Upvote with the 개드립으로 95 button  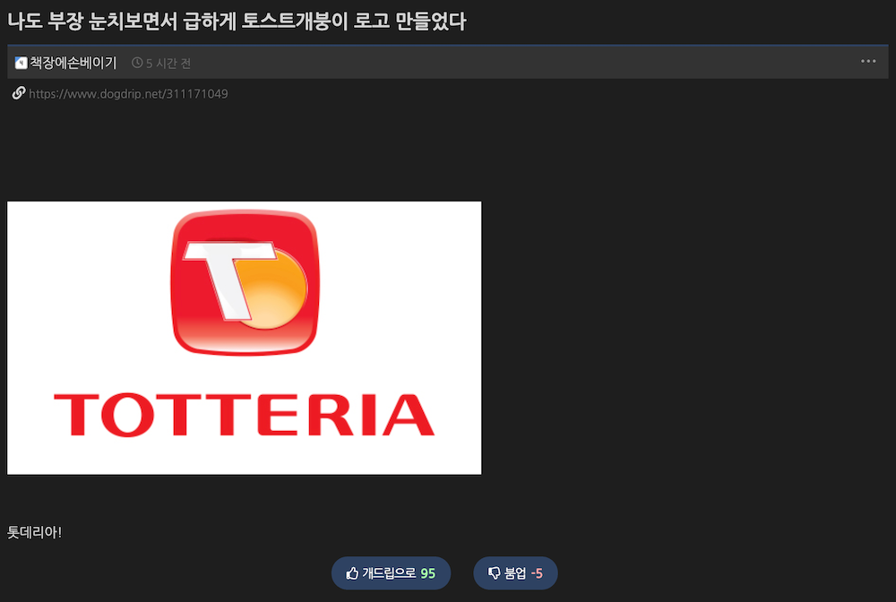[391, 572]
